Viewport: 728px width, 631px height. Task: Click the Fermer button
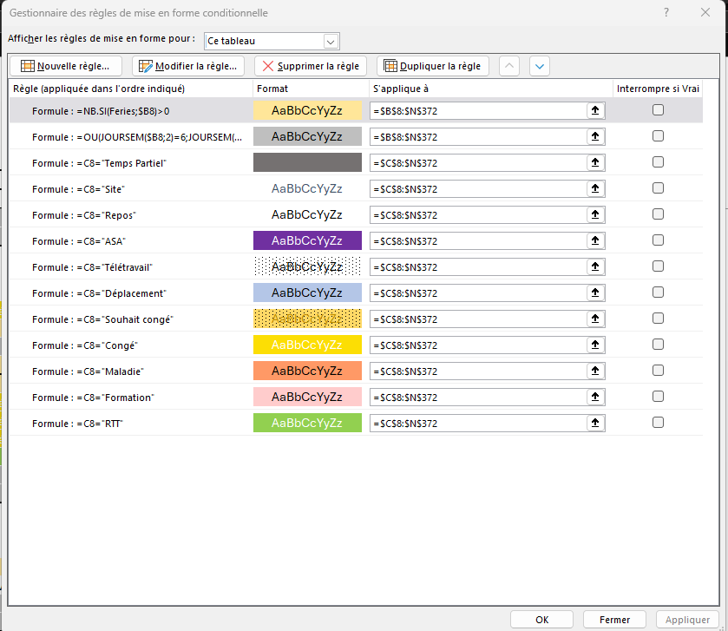click(614, 620)
